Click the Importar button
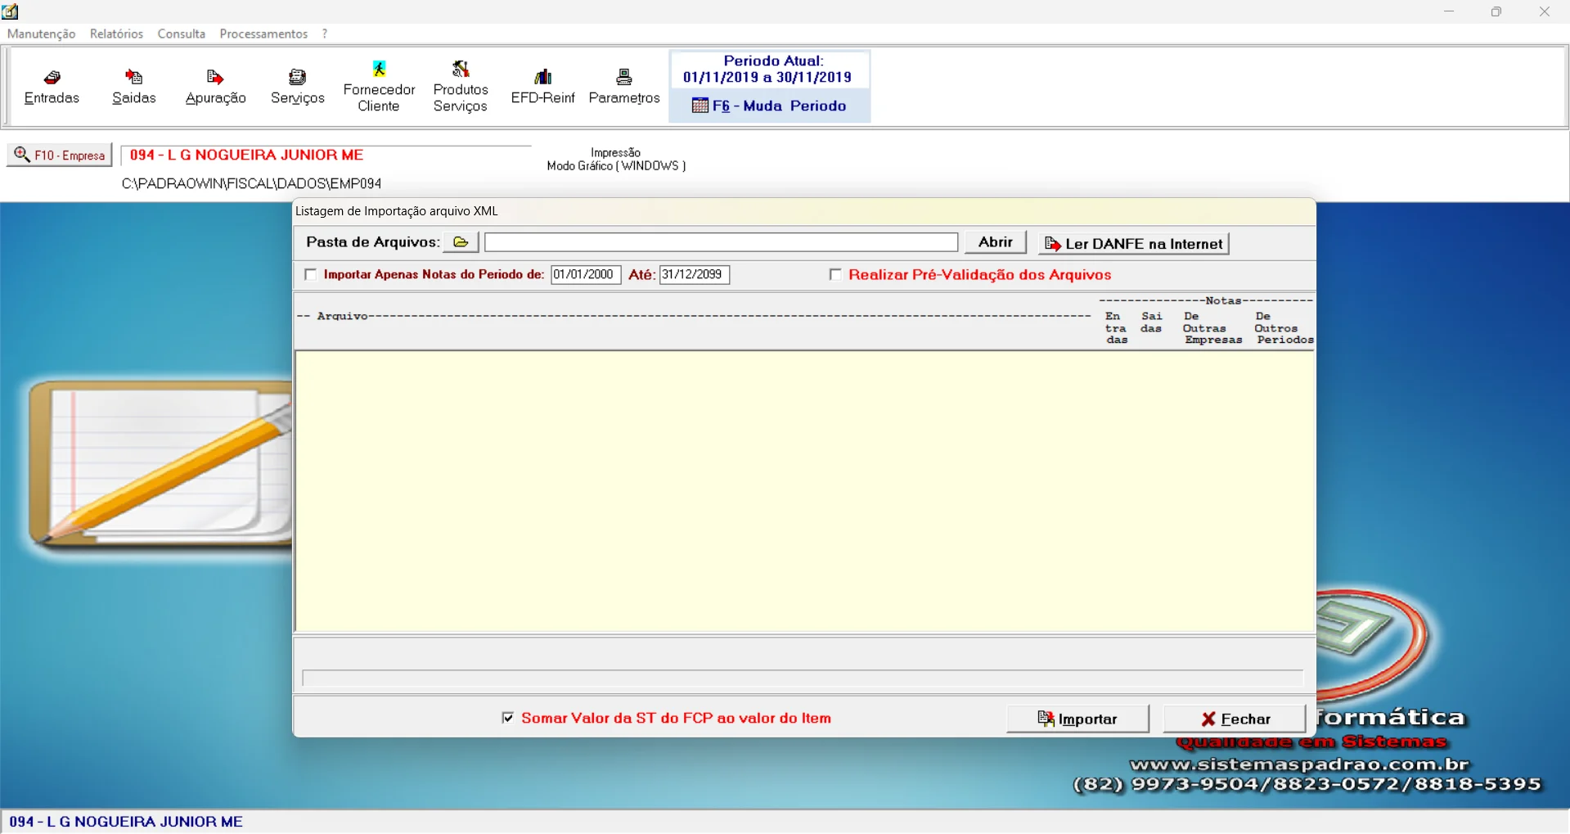This screenshot has width=1570, height=834. tap(1077, 719)
